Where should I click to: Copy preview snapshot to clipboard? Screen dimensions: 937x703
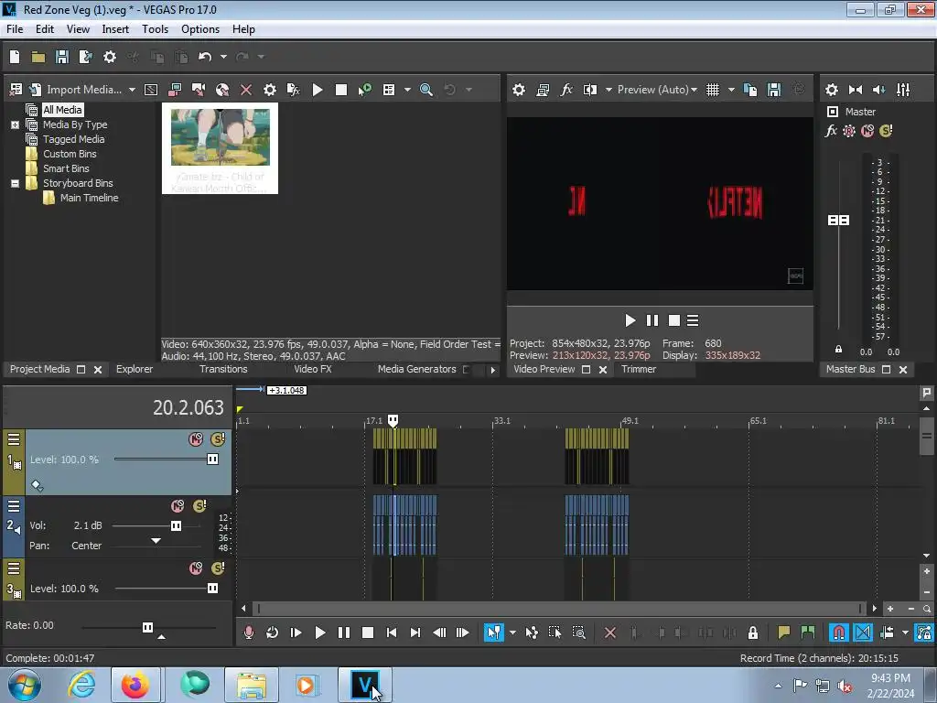750,90
